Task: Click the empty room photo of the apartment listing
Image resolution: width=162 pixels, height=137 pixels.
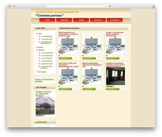Action: tap(116, 76)
